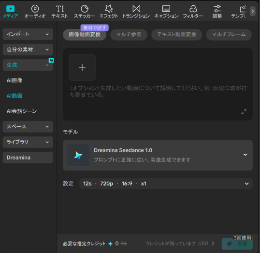Open the Dreamina sidebar button
Image resolution: width=260 pixels, height=253 pixels.
tap(28, 158)
